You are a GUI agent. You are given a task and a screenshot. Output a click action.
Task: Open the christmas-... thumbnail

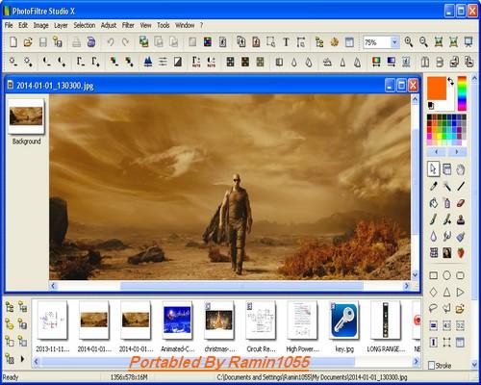coord(219,321)
